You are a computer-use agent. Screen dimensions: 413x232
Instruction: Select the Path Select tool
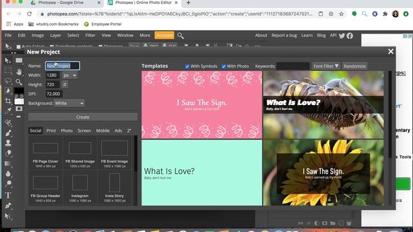click(8, 217)
